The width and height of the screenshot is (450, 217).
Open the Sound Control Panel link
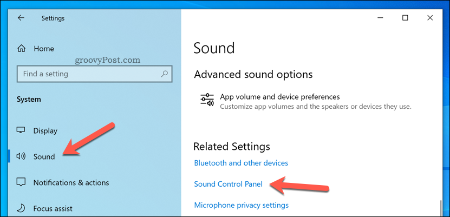[228, 184]
